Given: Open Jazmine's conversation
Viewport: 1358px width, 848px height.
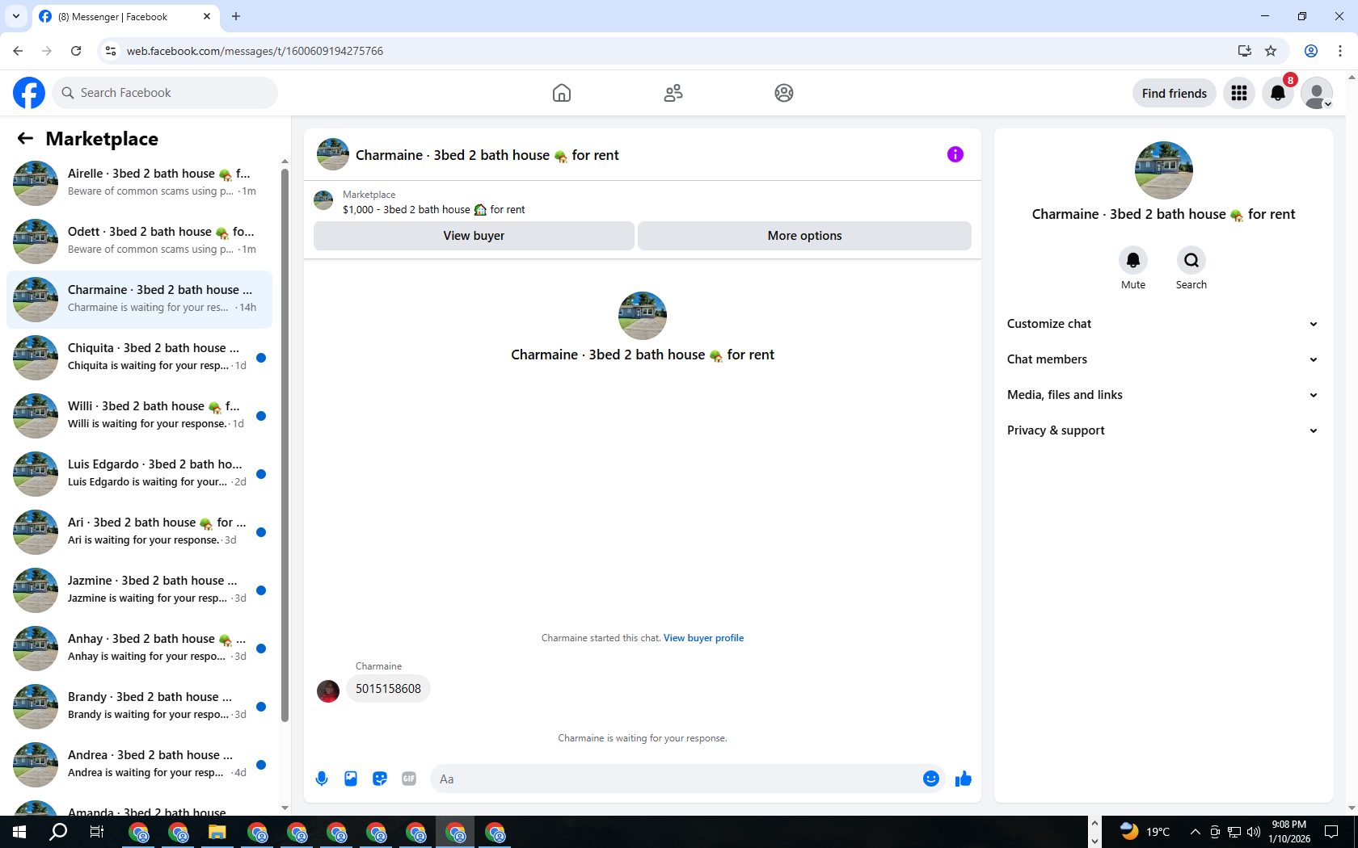Looking at the screenshot, I should point(139,590).
